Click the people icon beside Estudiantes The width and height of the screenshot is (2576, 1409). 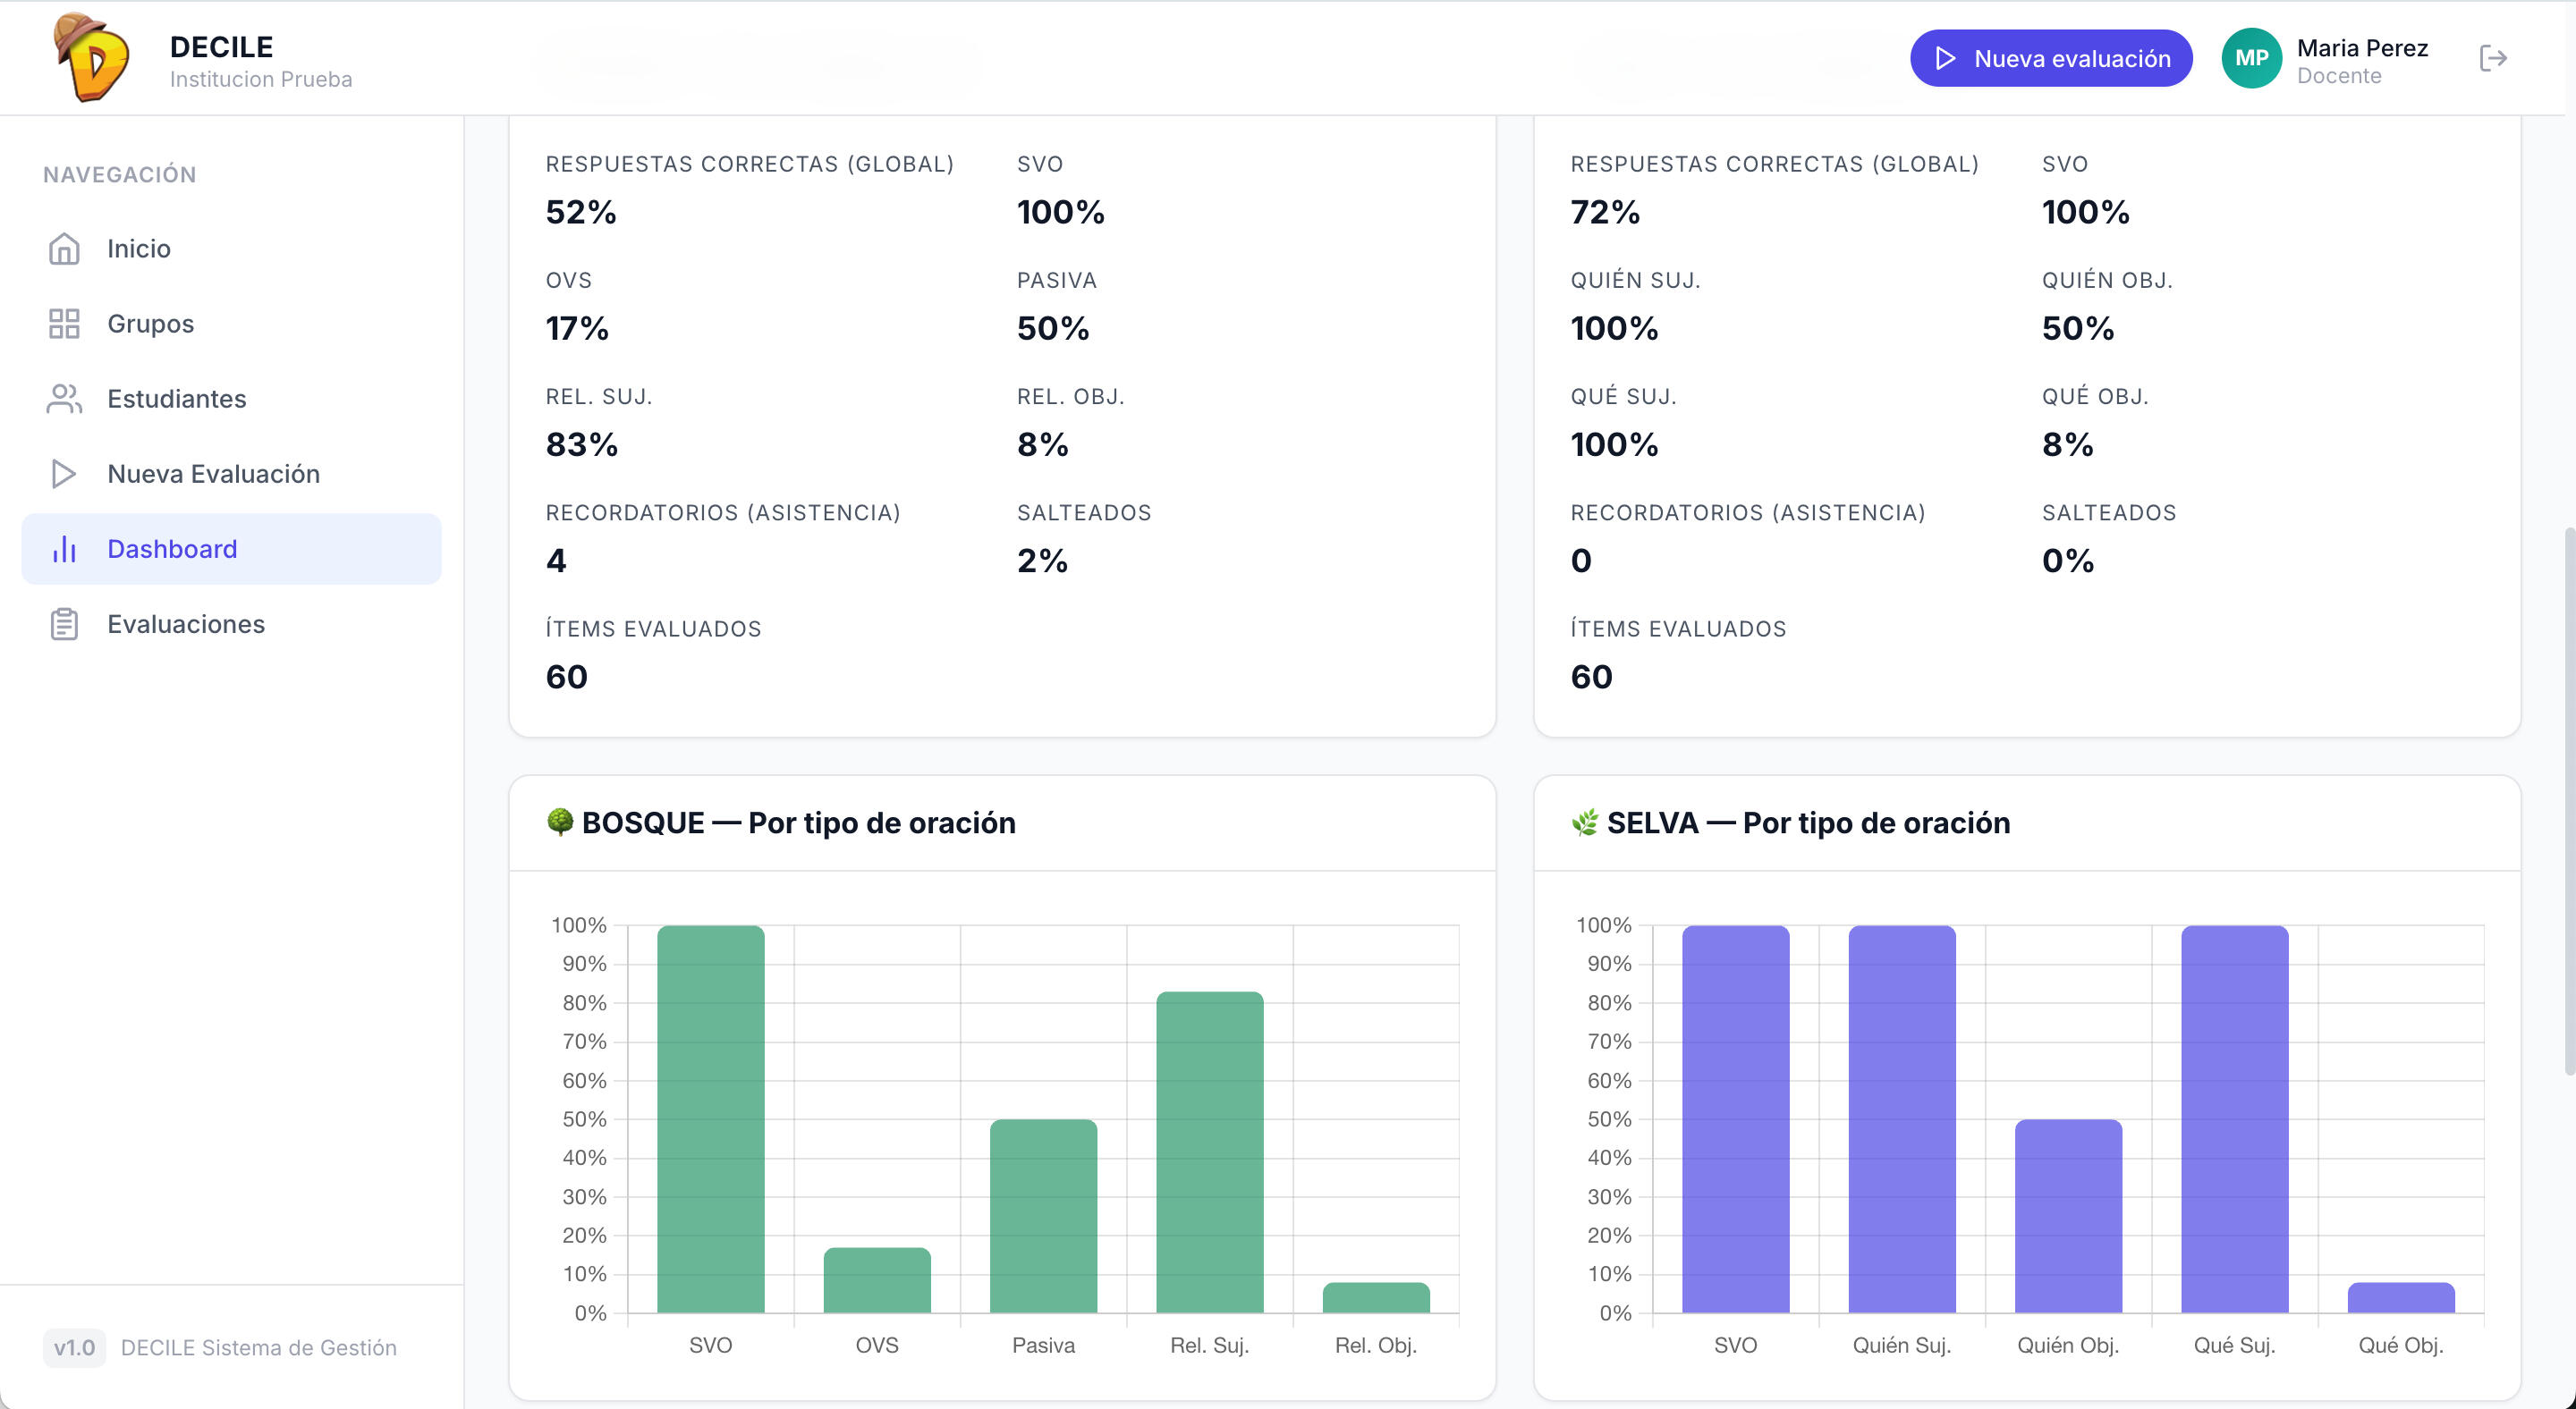click(64, 399)
